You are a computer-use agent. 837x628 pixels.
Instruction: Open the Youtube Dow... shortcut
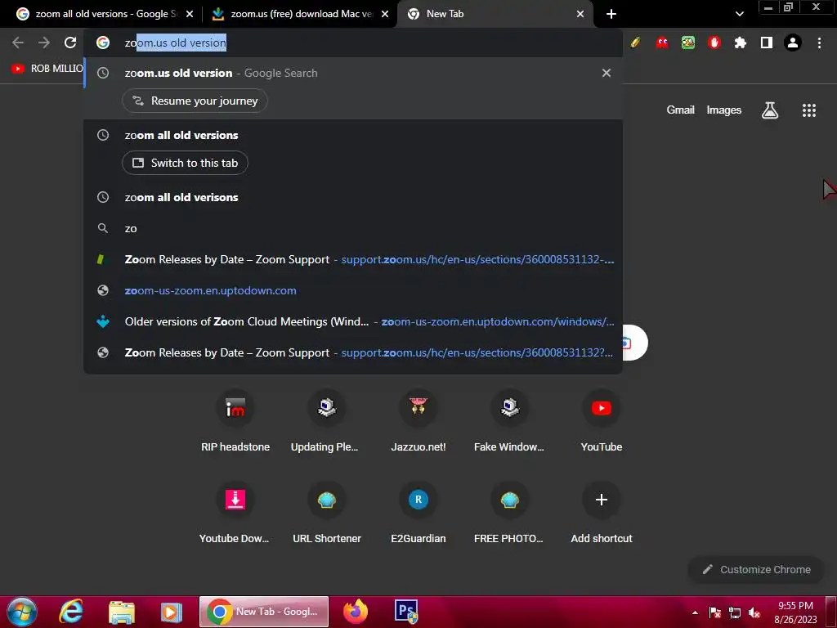point(235,514)
